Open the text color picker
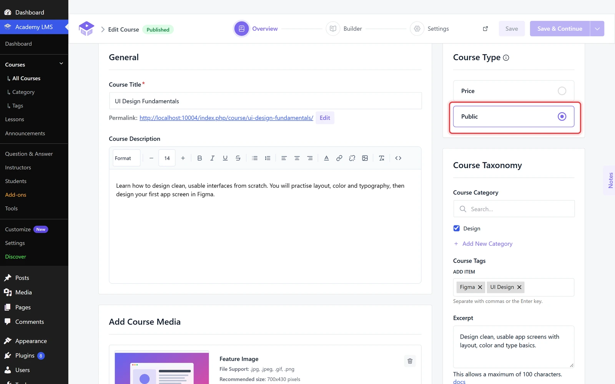The width and height of the screenshot is (615, 384). pyautogui.click(x=326, y=158)
